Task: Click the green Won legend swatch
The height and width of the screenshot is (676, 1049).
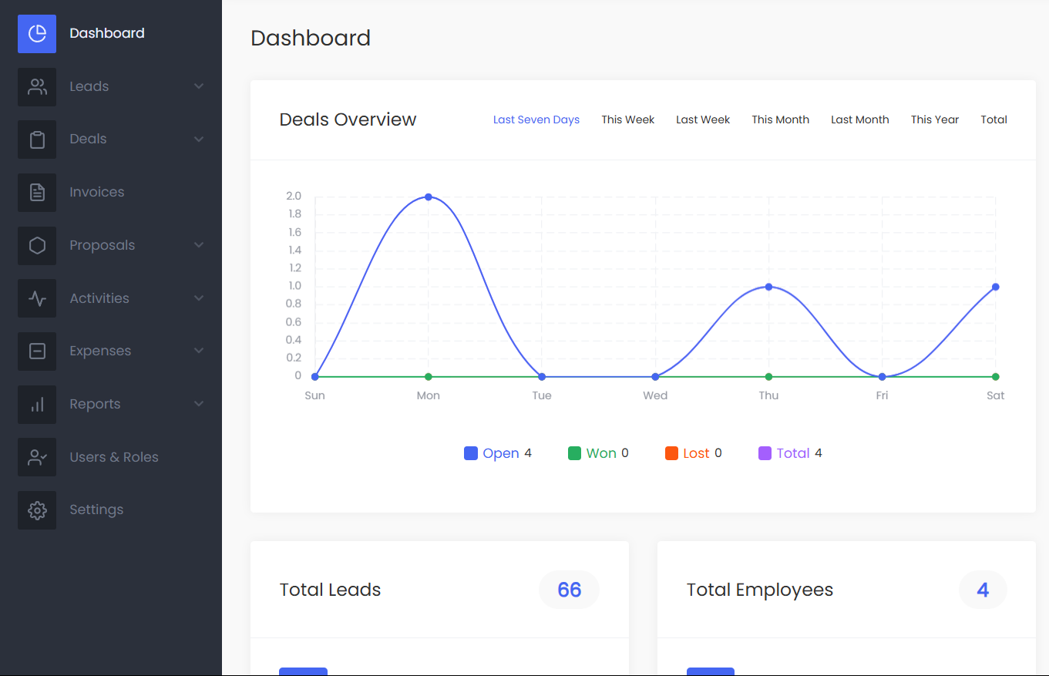Action: (x=574, y=453)
